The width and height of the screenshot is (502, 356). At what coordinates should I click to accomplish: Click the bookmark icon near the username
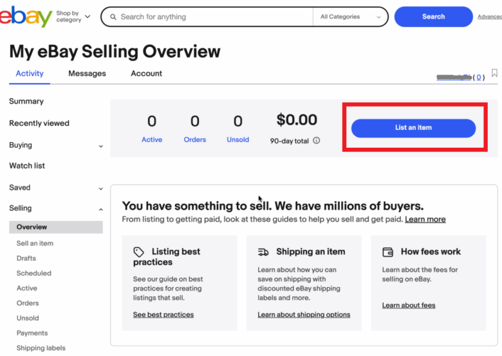point(494,73)
